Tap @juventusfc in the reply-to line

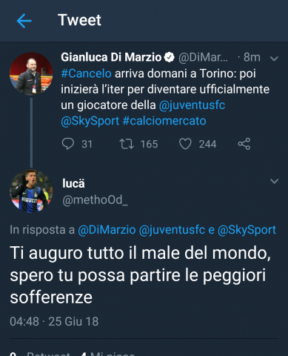[x=172, y=230]
